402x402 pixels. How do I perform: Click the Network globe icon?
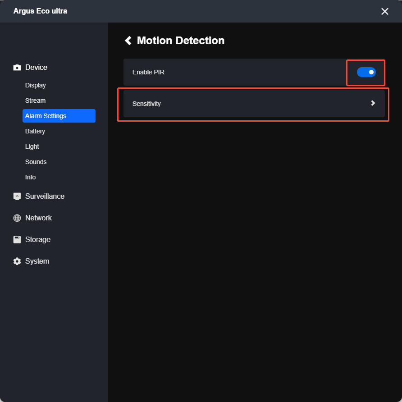(x=17, y=218)
